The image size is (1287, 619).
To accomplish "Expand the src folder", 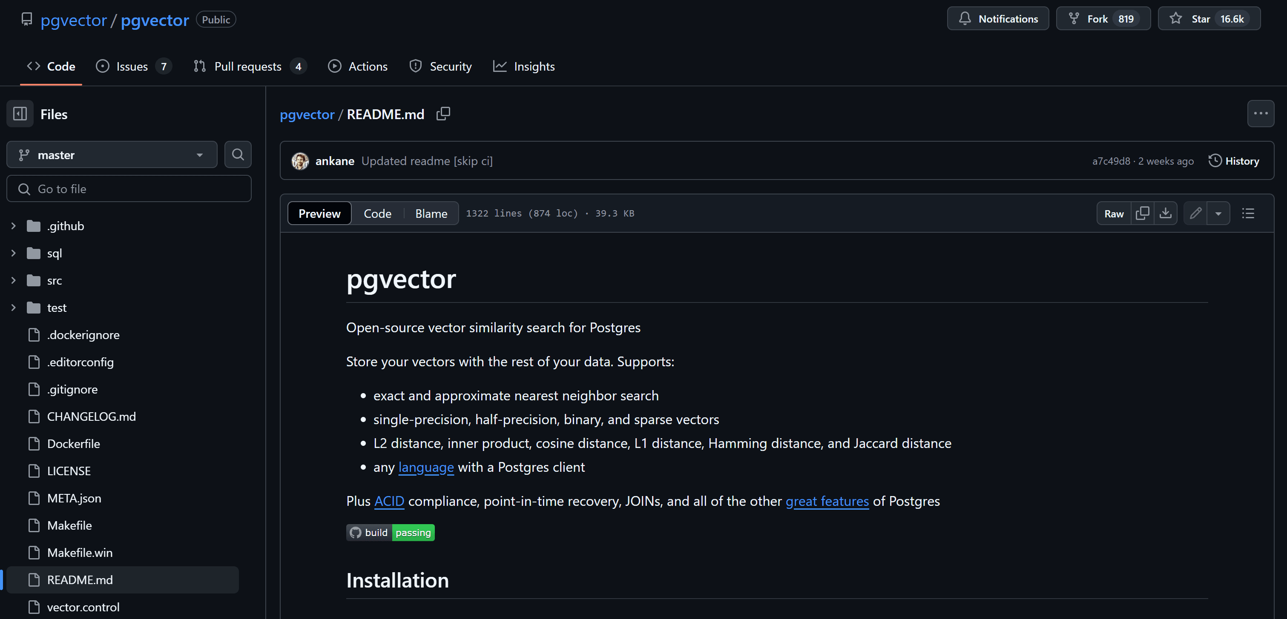I will [x=14, y=280].
